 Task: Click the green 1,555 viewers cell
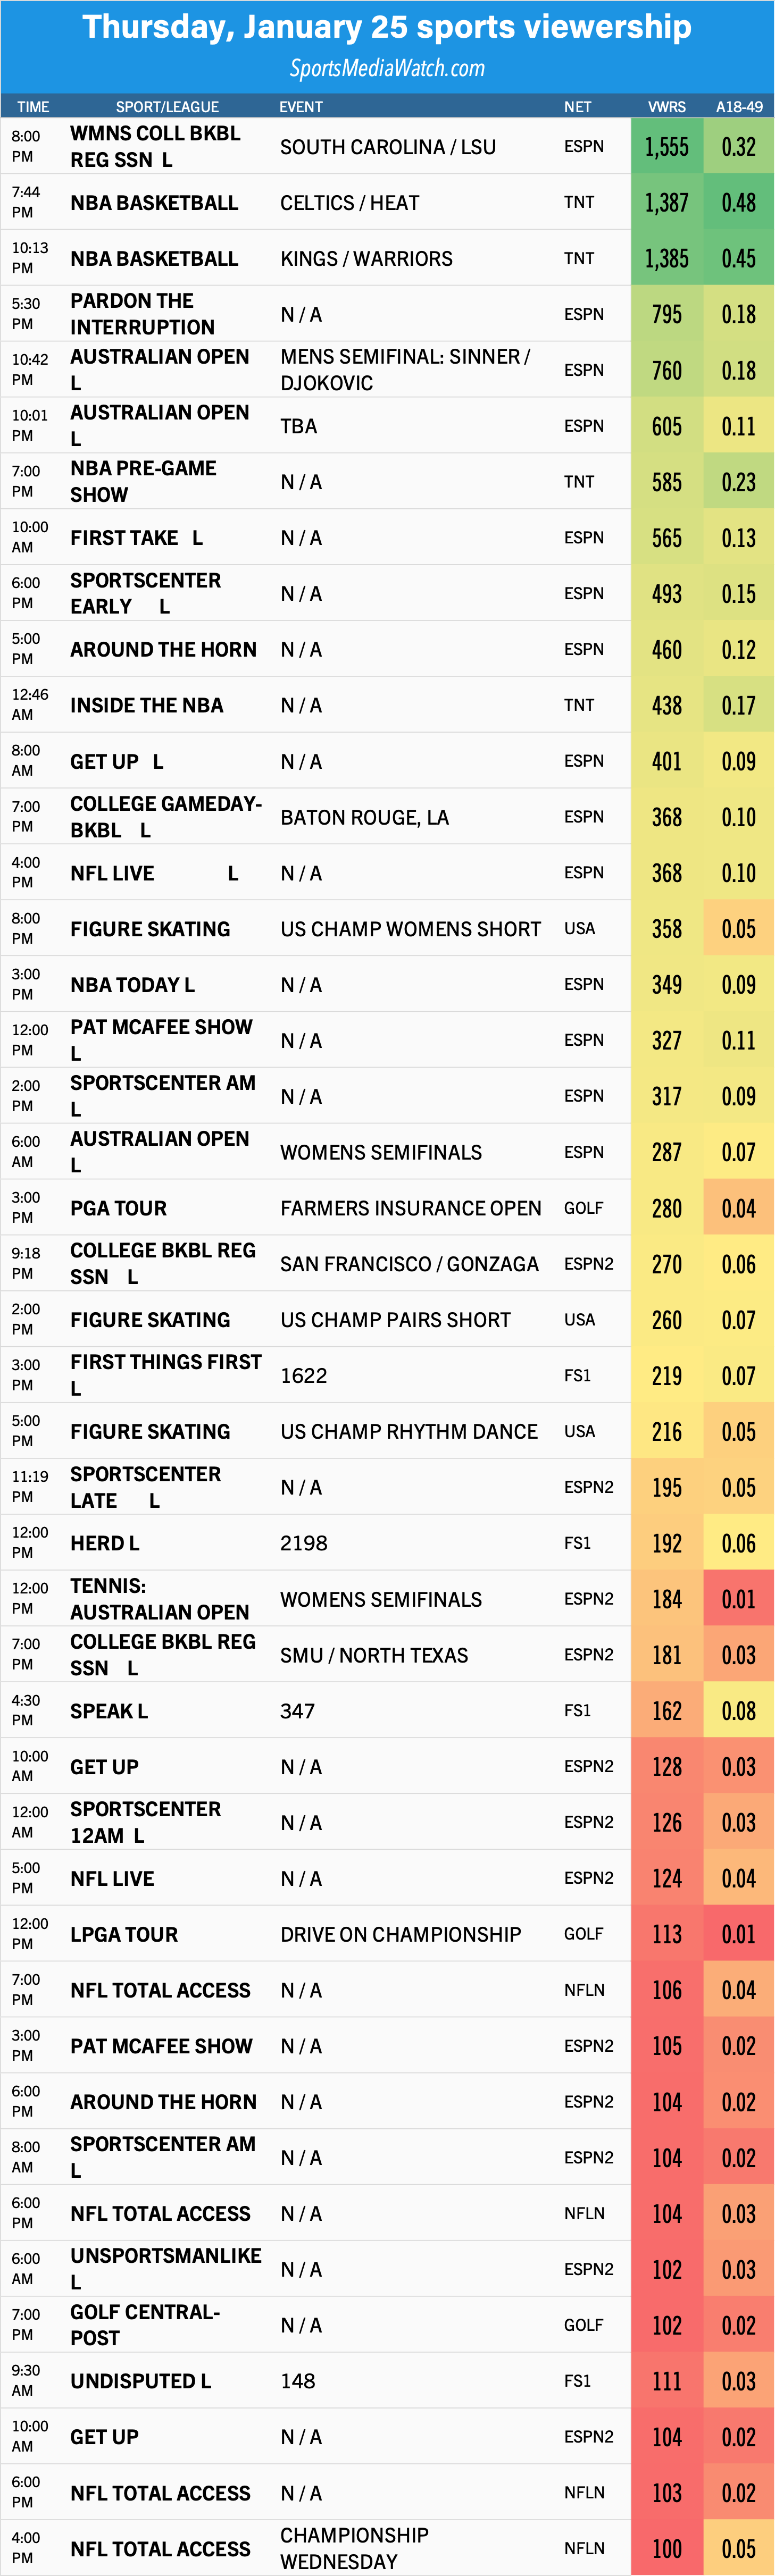click(x=667, y=147)
